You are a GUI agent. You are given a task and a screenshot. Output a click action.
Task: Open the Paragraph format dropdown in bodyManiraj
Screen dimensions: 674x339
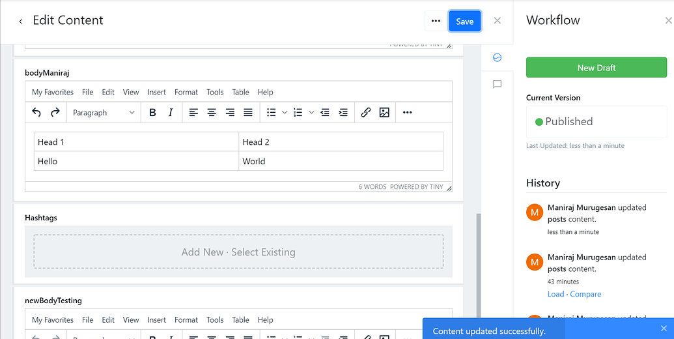tap(104, 113)
